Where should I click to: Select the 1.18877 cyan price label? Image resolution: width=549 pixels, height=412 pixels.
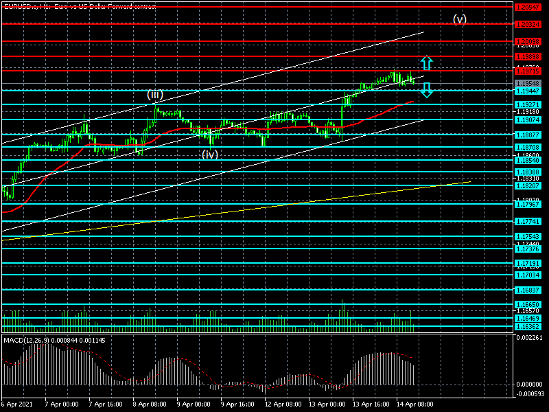point(528,135)
